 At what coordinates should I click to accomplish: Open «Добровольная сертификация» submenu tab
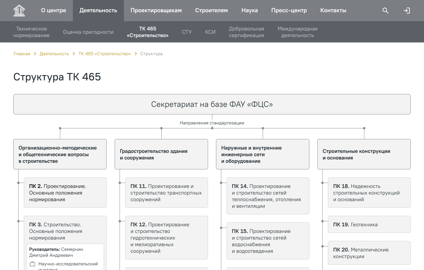pos(246,32)
